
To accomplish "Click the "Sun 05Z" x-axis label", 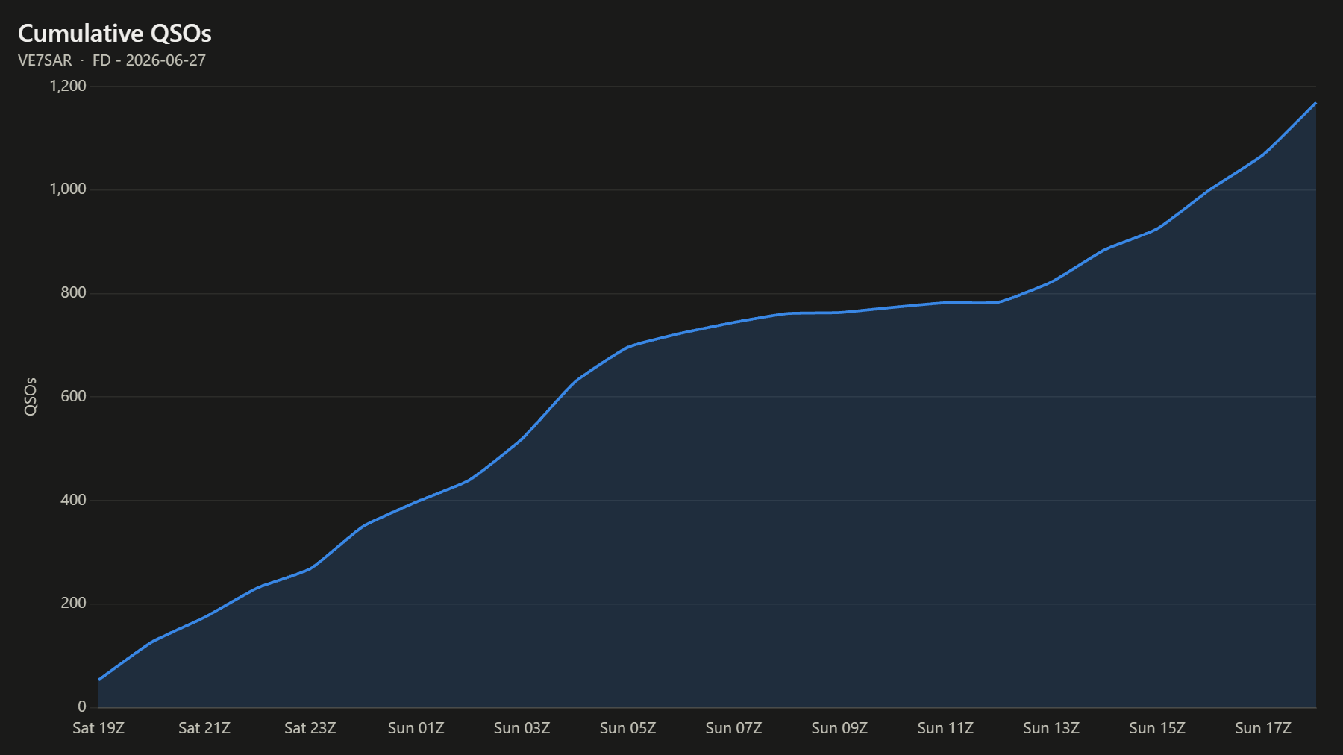I will [628, 728].
